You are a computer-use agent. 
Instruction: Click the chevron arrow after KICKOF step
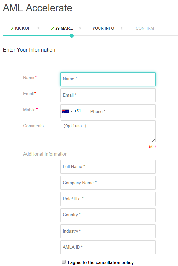point(38,28)
